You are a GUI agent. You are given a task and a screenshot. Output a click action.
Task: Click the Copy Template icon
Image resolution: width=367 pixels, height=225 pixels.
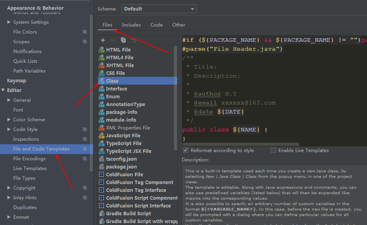[x=123, y=40]
